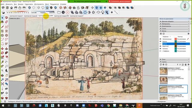192x108 pixels.
Task: Open the Файл menu
Action: (x=2, y=4)
